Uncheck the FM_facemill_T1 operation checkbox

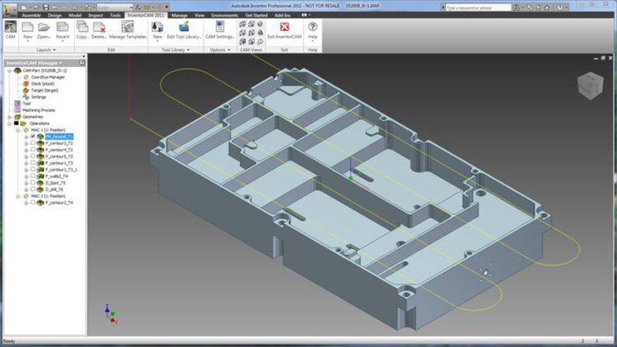32,136
